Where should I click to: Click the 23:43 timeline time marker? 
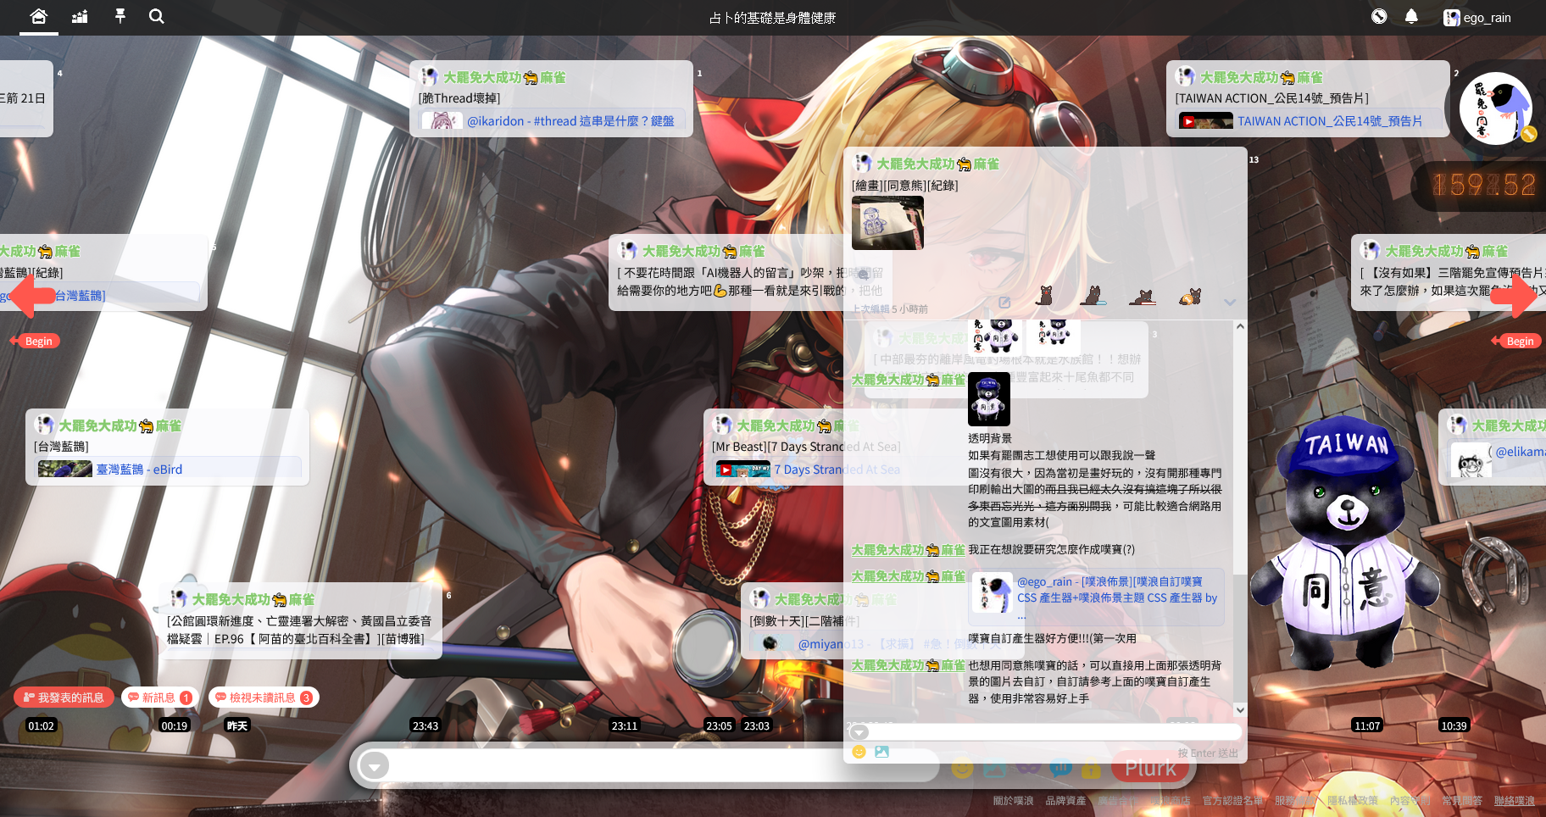(x=425, y=725)
